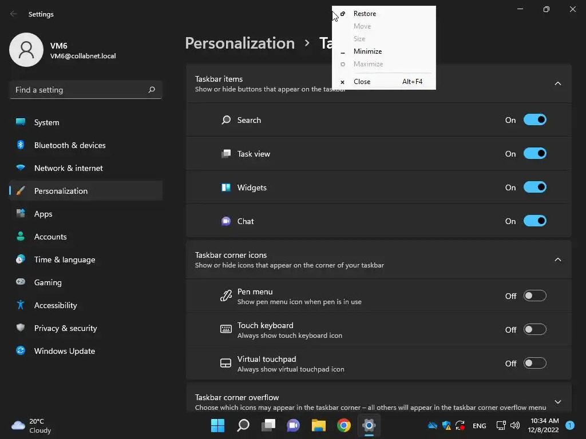Click the VM6 user profile avatar
The width and height of the screenshot is (586, 439).
pos(26,50)
